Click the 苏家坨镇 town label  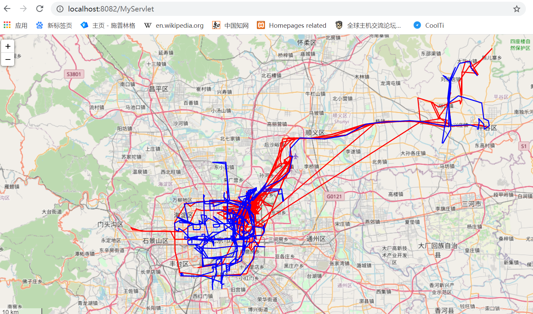132,157
